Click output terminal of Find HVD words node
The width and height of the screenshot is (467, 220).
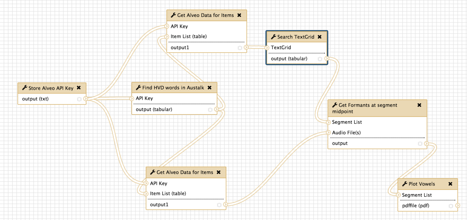click(216, 109)
